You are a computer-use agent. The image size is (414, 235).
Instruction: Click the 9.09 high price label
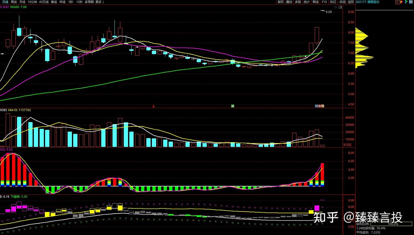[x=329, y=12]
